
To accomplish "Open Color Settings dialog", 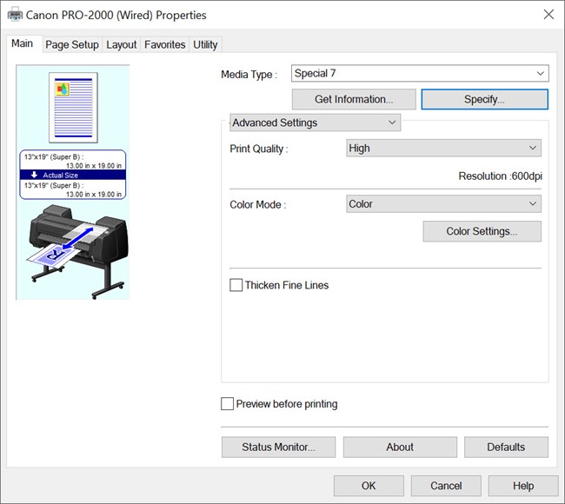I will click(x=482, y=231).
